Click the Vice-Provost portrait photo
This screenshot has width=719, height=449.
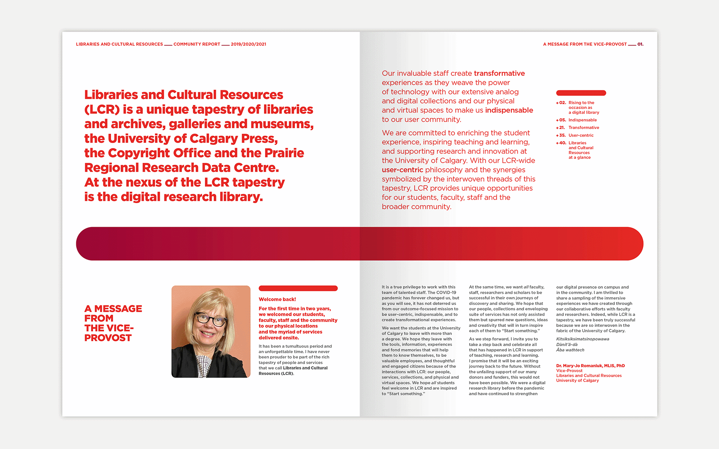tap(211, 332)
